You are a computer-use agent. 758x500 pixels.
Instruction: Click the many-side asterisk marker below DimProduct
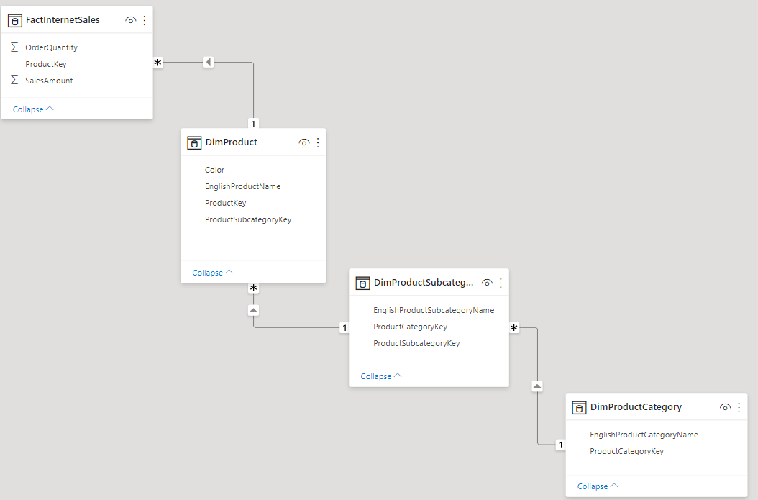(x=253, y=288)
